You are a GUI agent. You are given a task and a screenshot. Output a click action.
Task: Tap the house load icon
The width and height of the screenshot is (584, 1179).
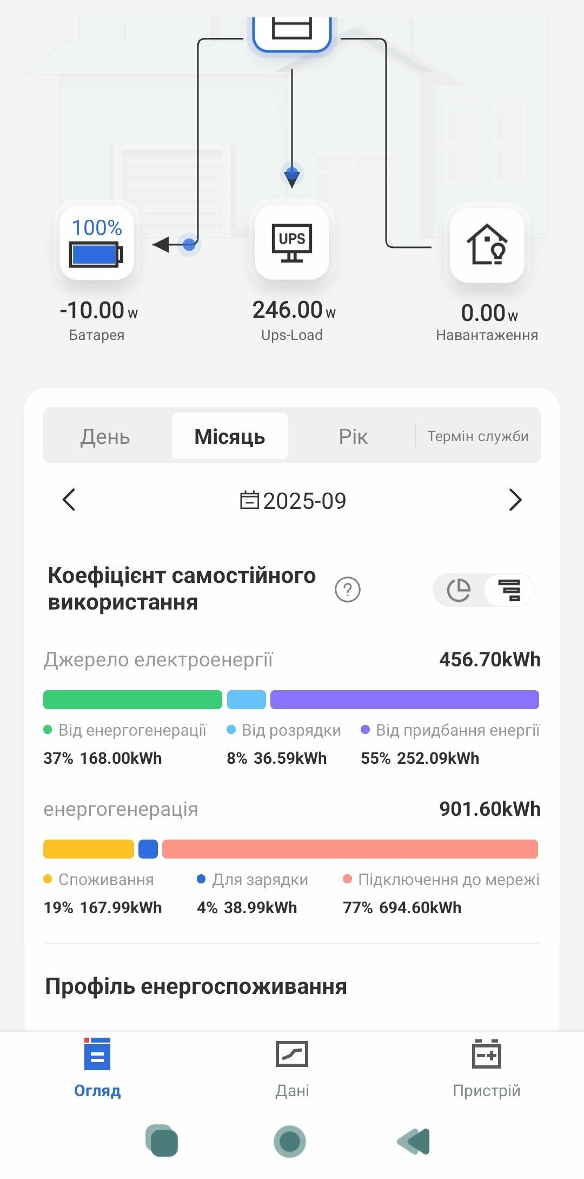pyautogui.click(x=487, y=245)
